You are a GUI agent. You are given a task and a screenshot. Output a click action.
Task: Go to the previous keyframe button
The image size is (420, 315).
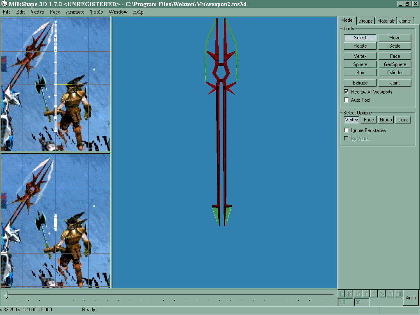pos(349,294)
